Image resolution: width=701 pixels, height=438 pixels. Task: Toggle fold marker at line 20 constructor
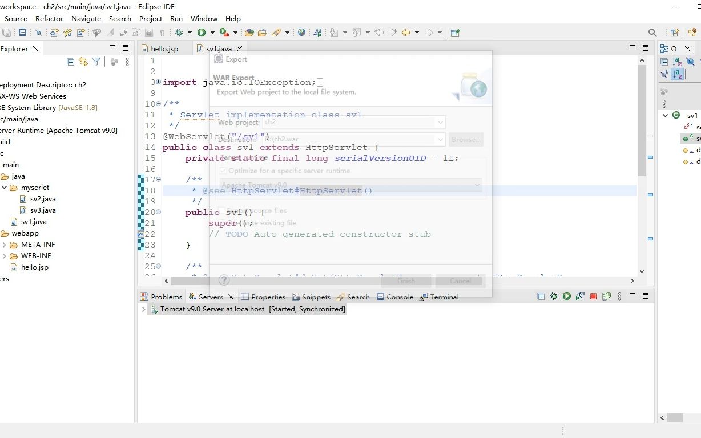click(x=159, y=212)
